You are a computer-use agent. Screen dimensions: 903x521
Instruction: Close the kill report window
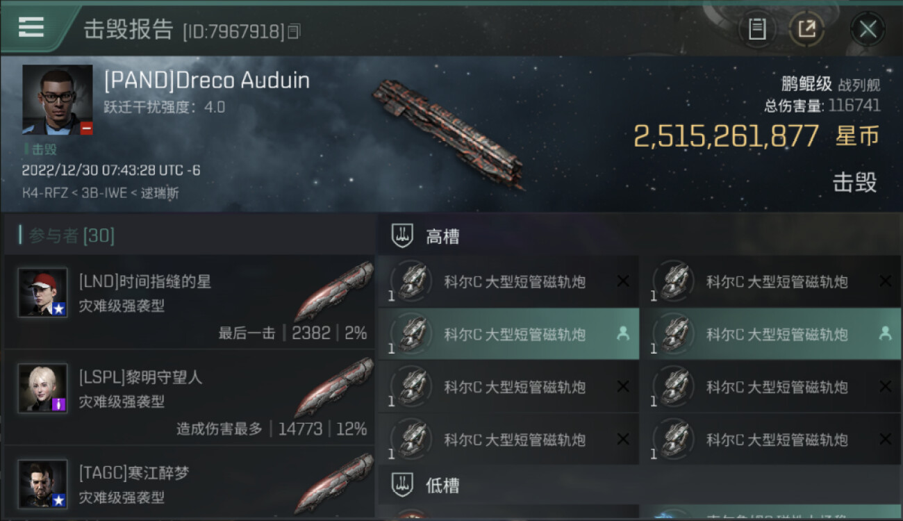tap(868, 29)
